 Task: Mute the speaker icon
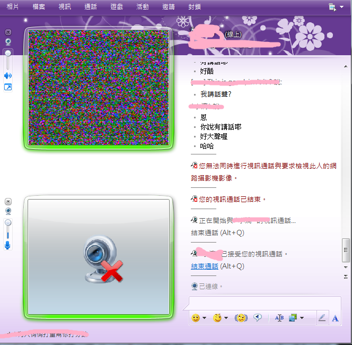(x=8, y=75)
